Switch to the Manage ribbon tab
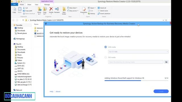The height and width of the screenshot is (102, 182). (x=47, y=5)
